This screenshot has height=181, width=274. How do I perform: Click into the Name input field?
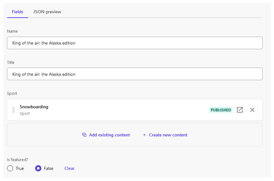(x=135, y=43)
